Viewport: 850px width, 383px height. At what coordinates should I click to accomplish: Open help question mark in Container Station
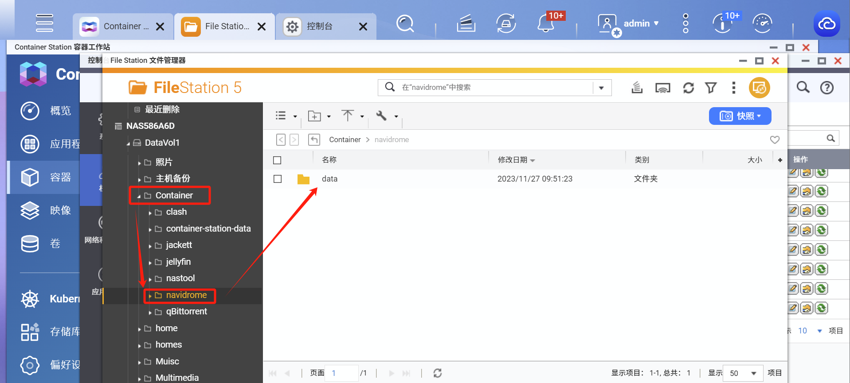(826, 88)
